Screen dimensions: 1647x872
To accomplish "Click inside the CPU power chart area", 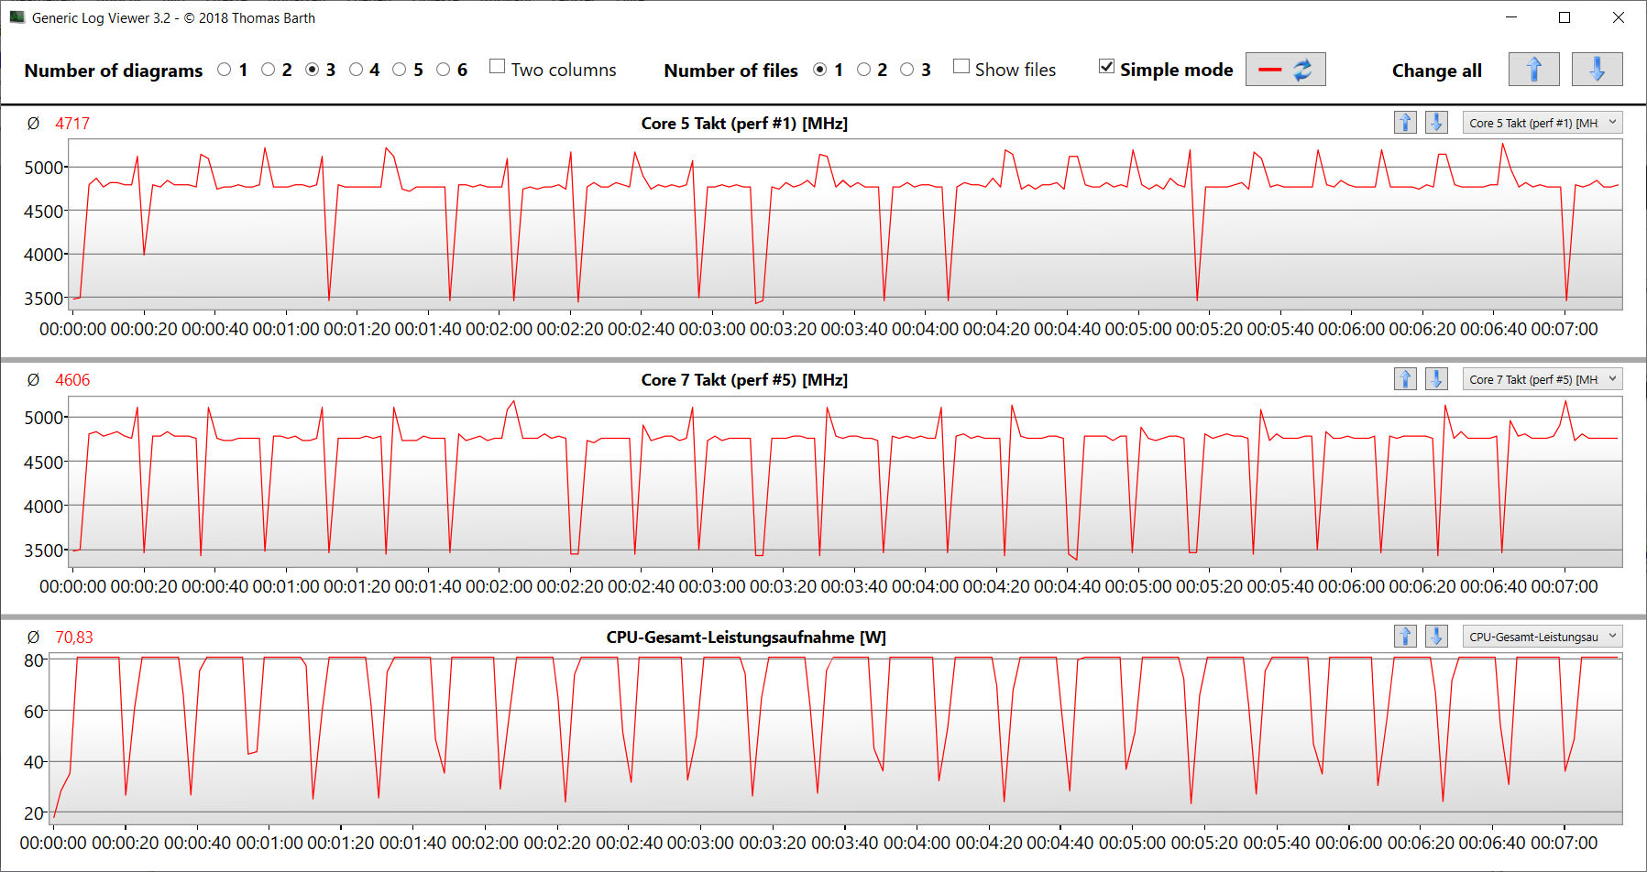I will [836, 738].
